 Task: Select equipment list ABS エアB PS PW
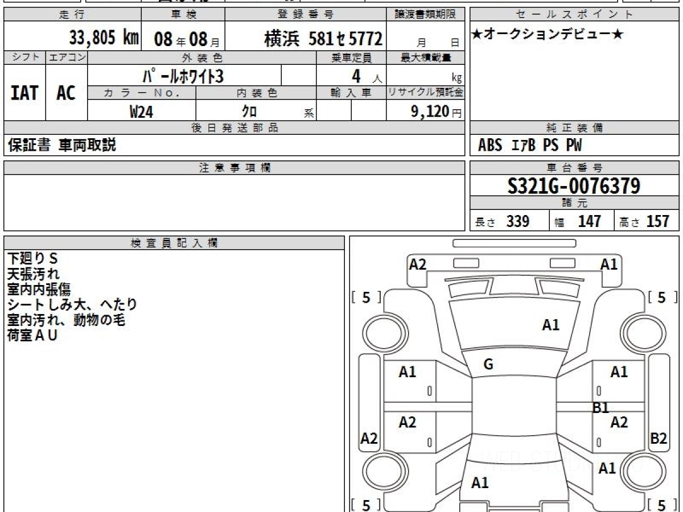530,146
